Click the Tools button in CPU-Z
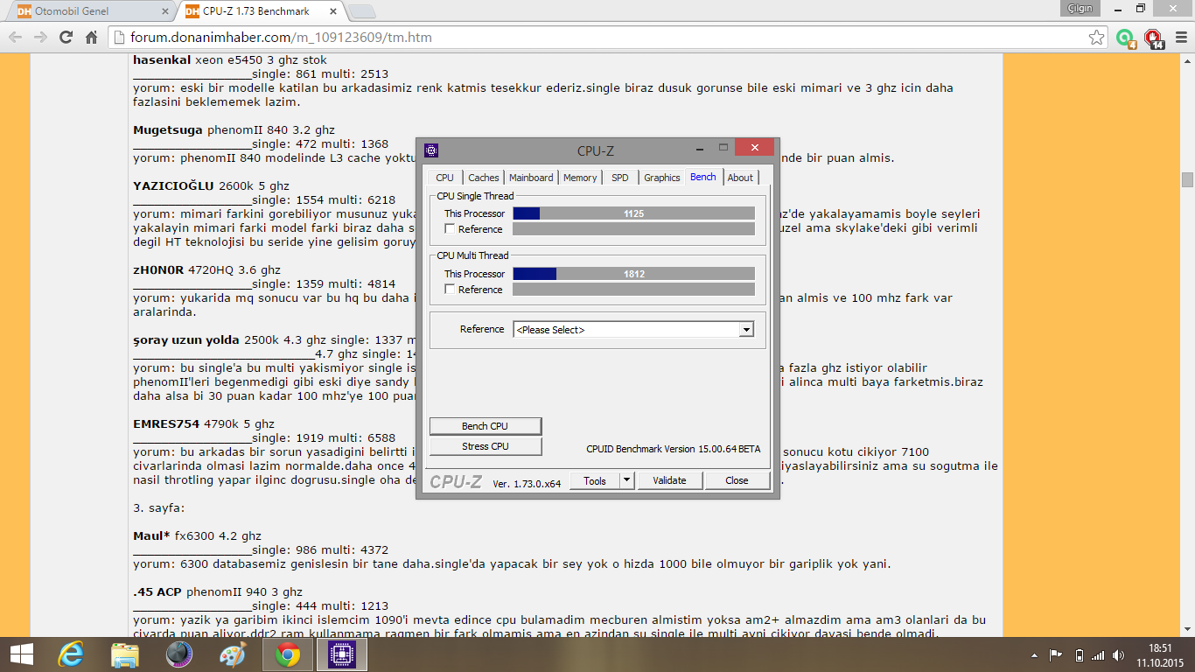The image size is (1195, 672). [x=595, y=480]
